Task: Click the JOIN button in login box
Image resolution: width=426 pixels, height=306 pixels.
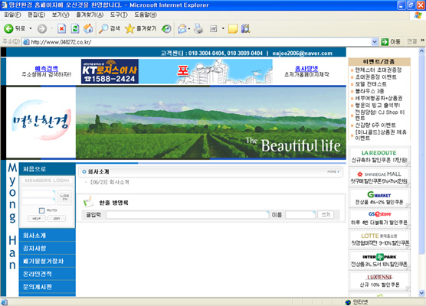Action: pos(56,218)
